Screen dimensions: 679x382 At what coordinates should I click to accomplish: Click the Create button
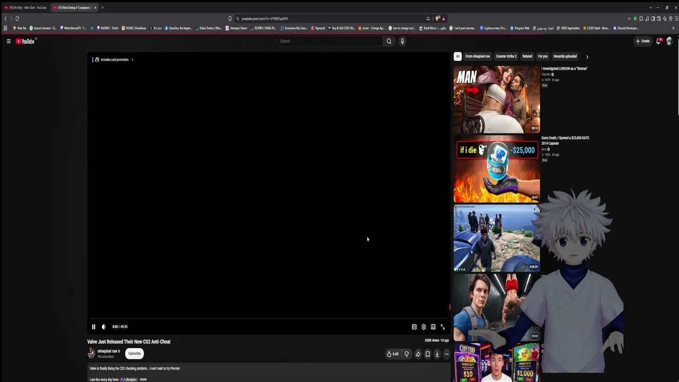click(x=643, y=41)
